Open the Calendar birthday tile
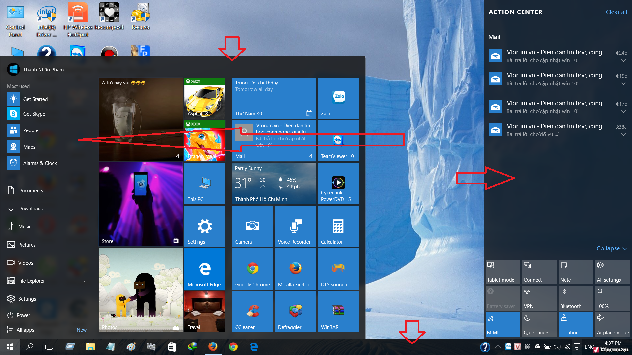632x355 pixels. [x=274, y=98]
